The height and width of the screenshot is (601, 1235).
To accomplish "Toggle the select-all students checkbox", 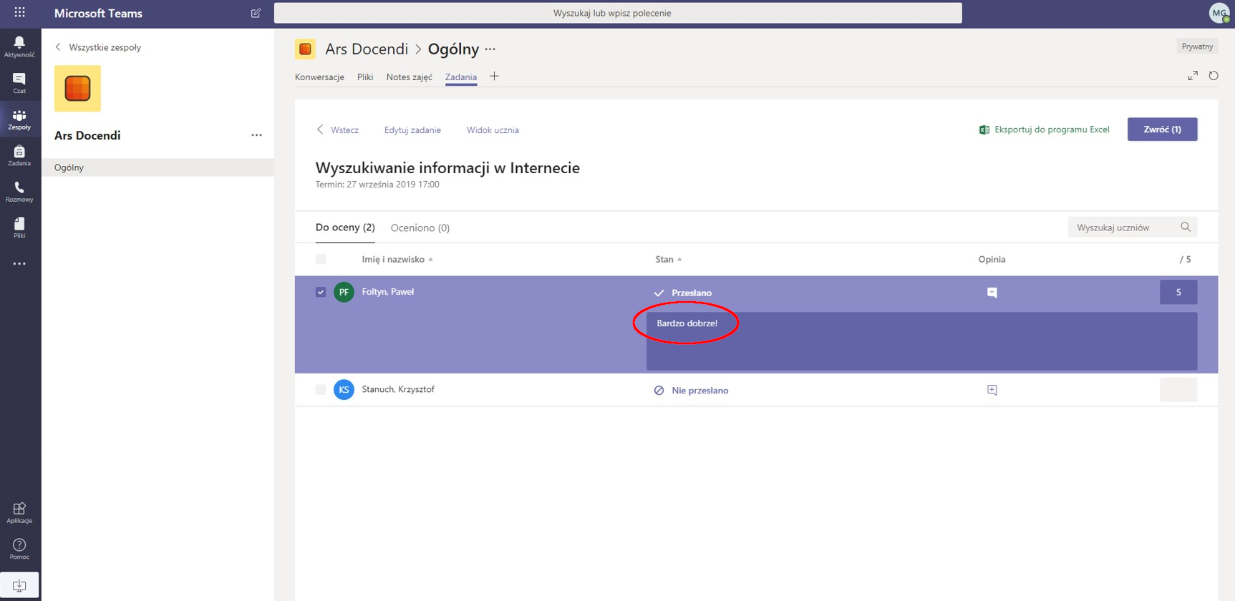I will click(321, 259).
